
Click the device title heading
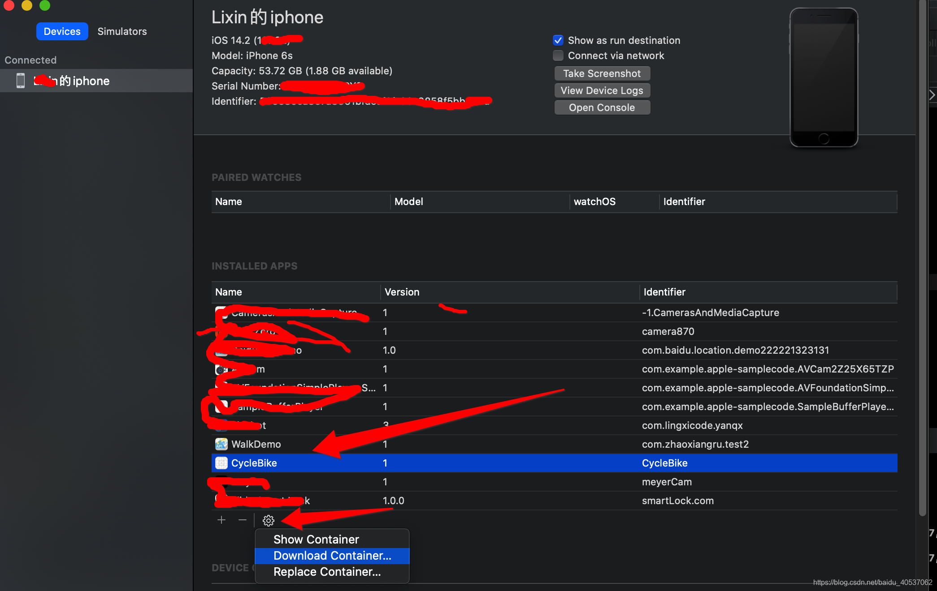(x=267, y=17)
